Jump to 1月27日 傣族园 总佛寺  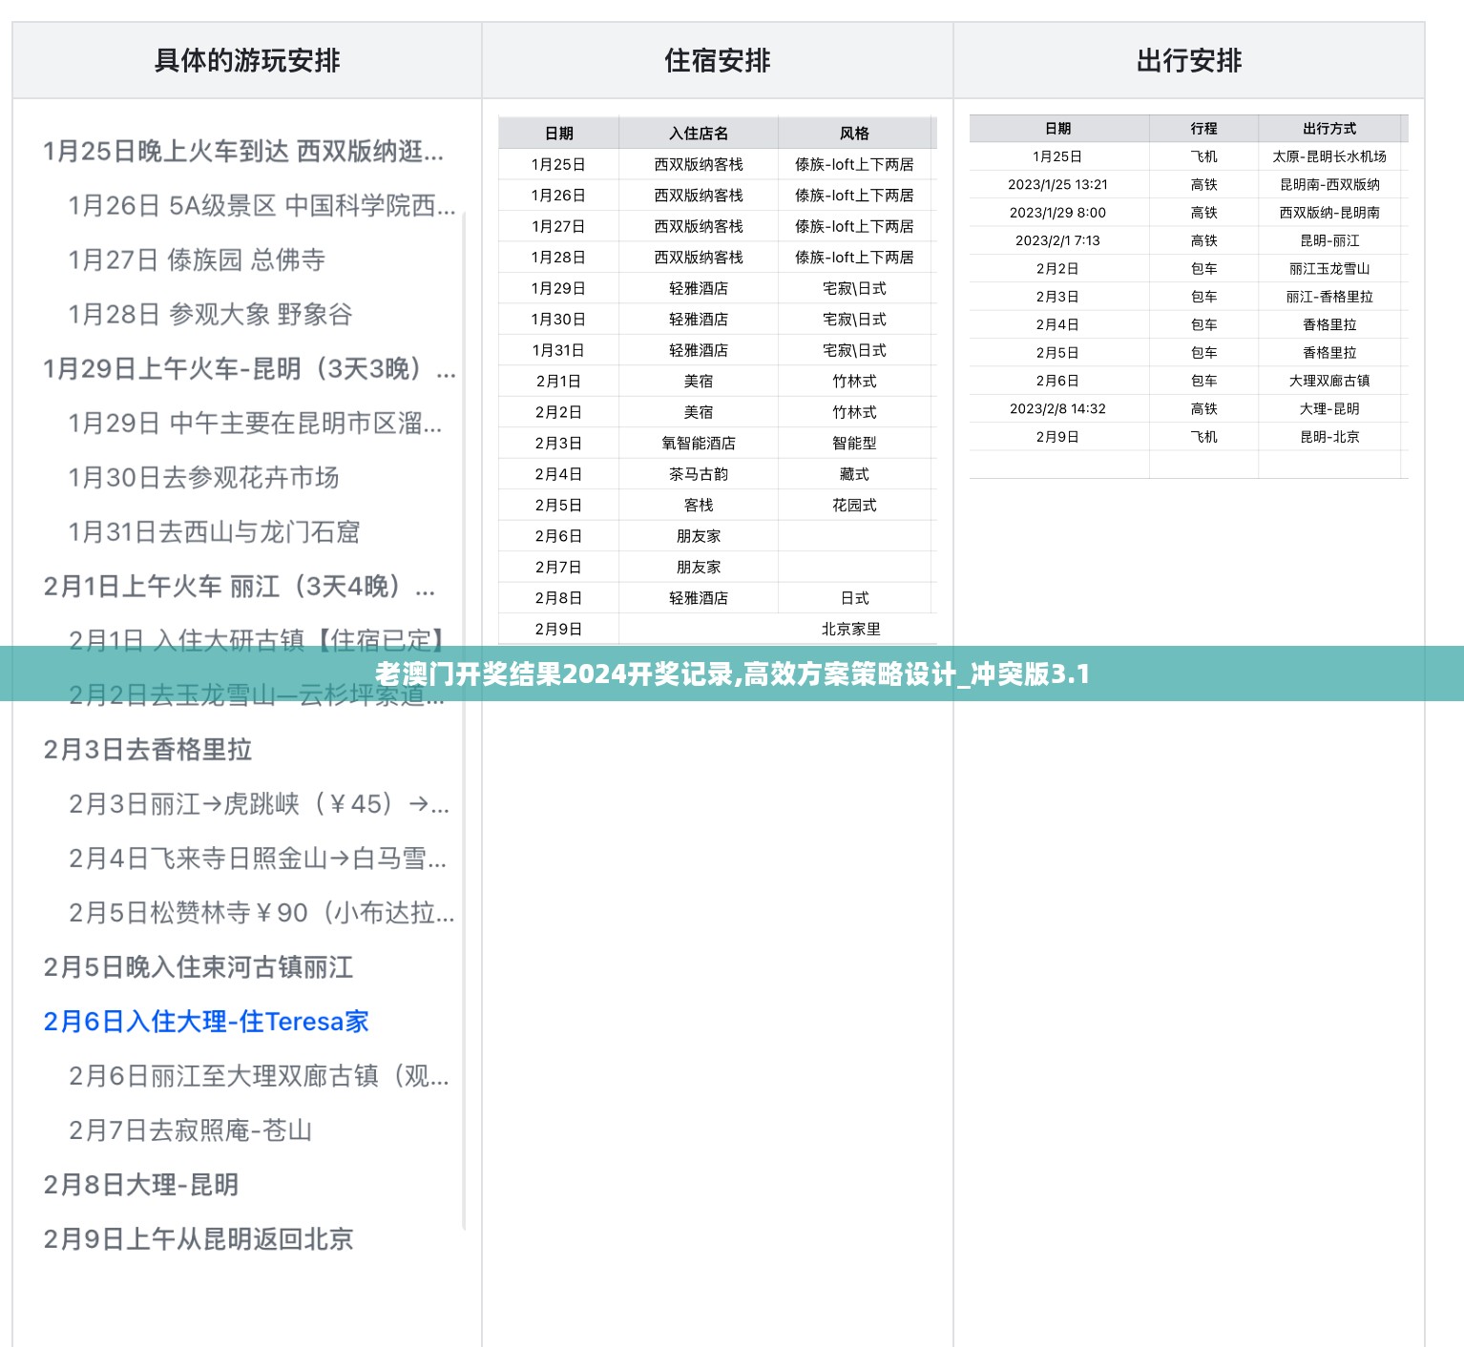(x=197, y=259)
